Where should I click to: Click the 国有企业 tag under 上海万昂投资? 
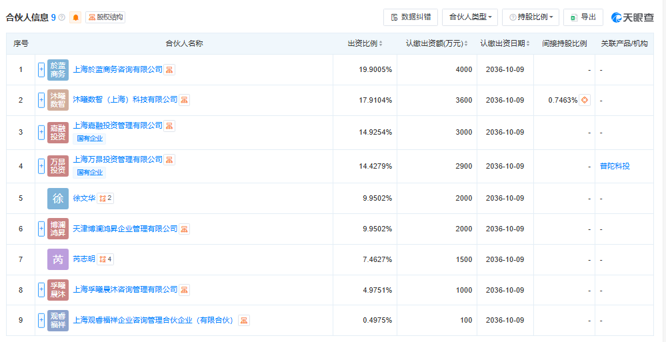tap(89, 173)
